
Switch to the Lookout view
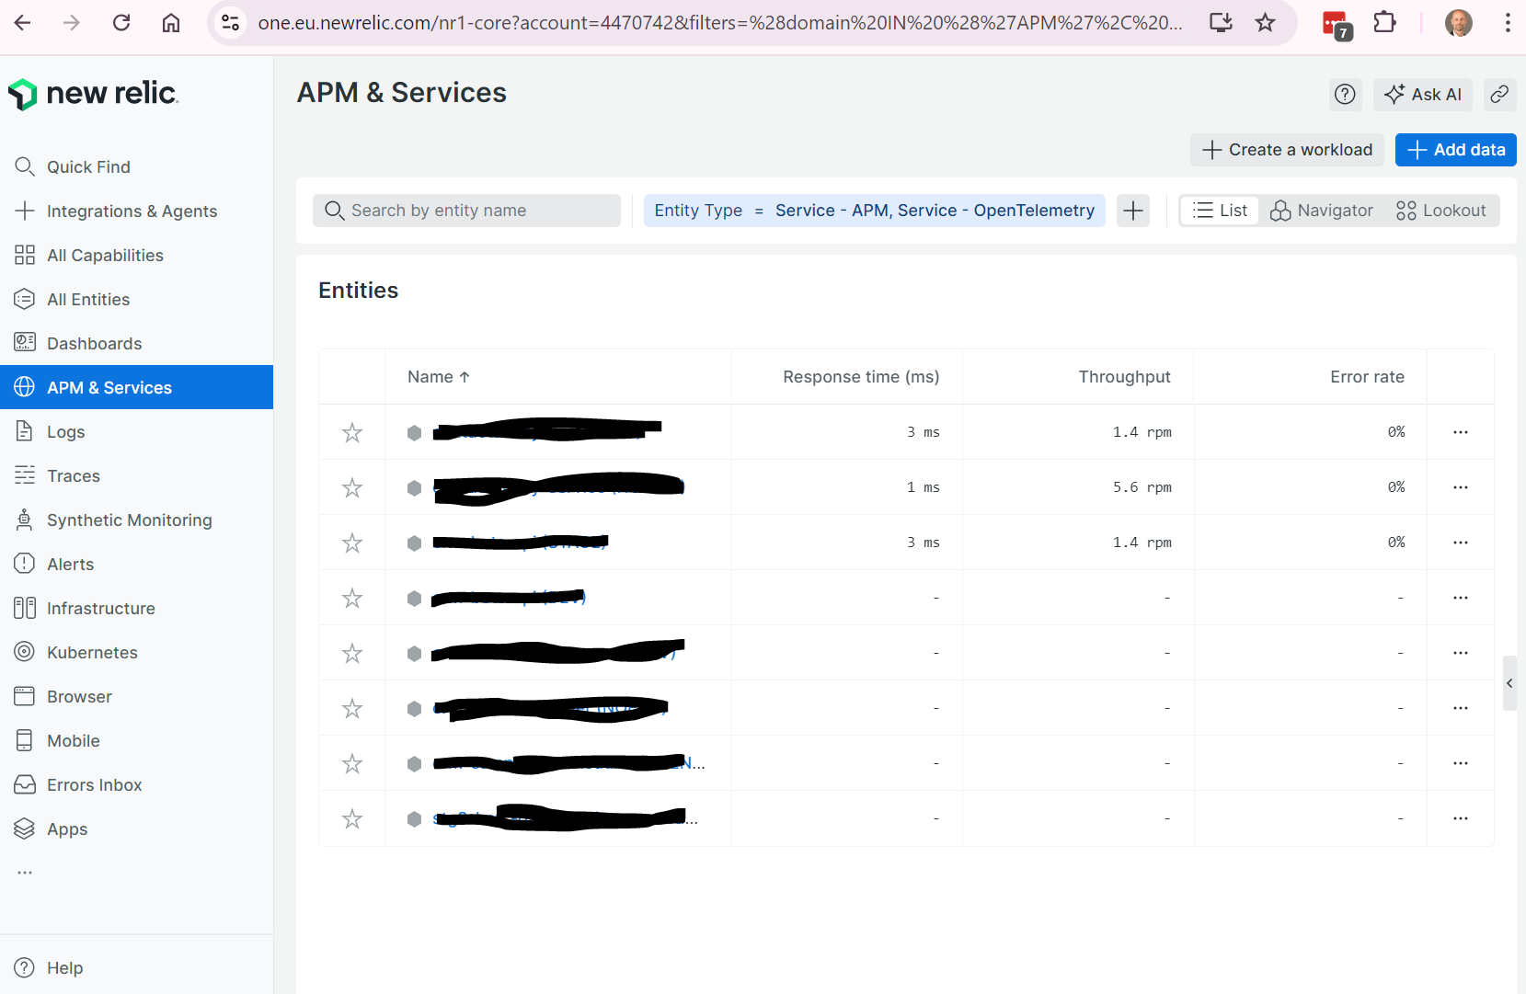1440,211
